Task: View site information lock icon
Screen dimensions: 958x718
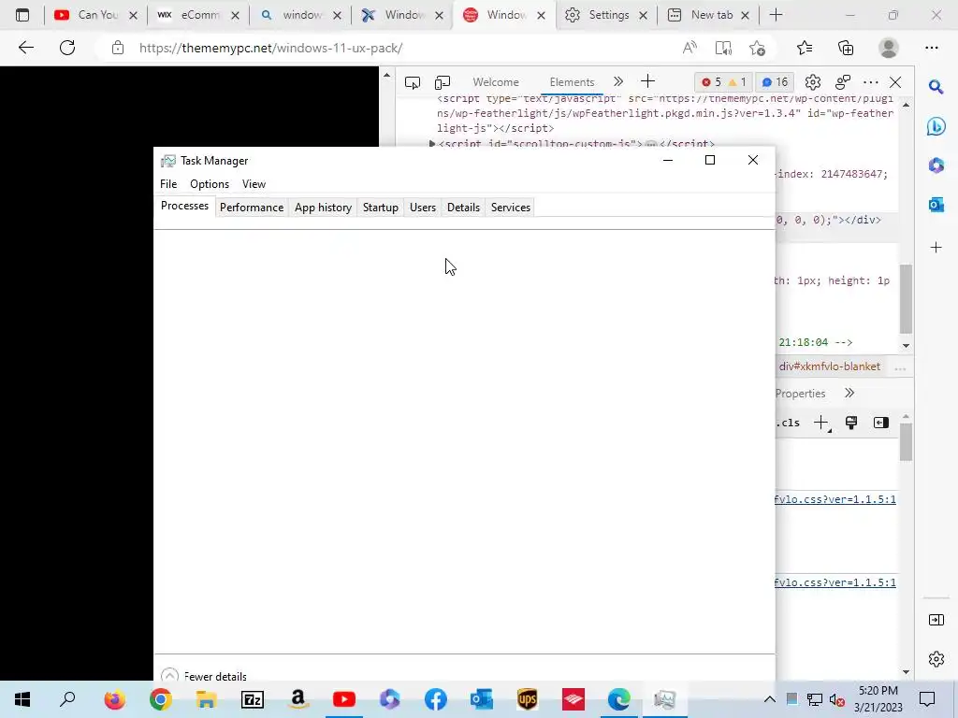Action: (118, 48)
